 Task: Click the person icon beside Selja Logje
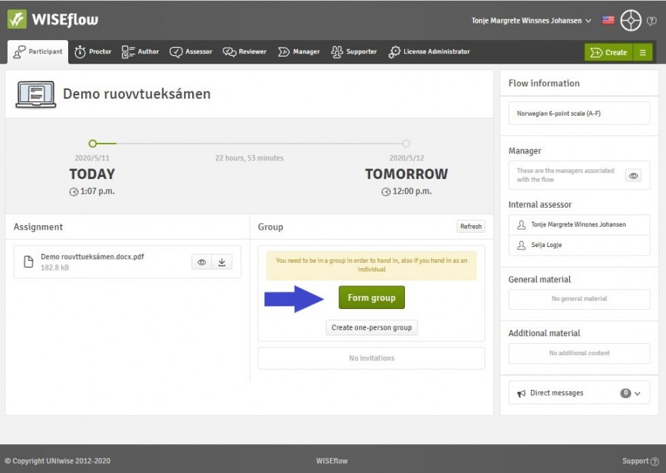pyautogui.click(x=521, y=246)
